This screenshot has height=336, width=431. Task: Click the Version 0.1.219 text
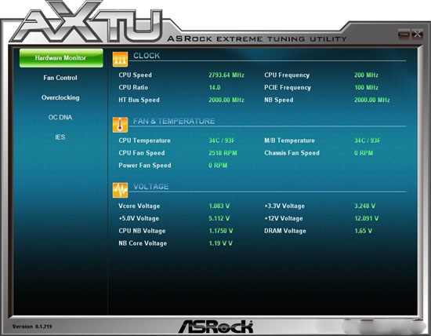coord(32,327)
